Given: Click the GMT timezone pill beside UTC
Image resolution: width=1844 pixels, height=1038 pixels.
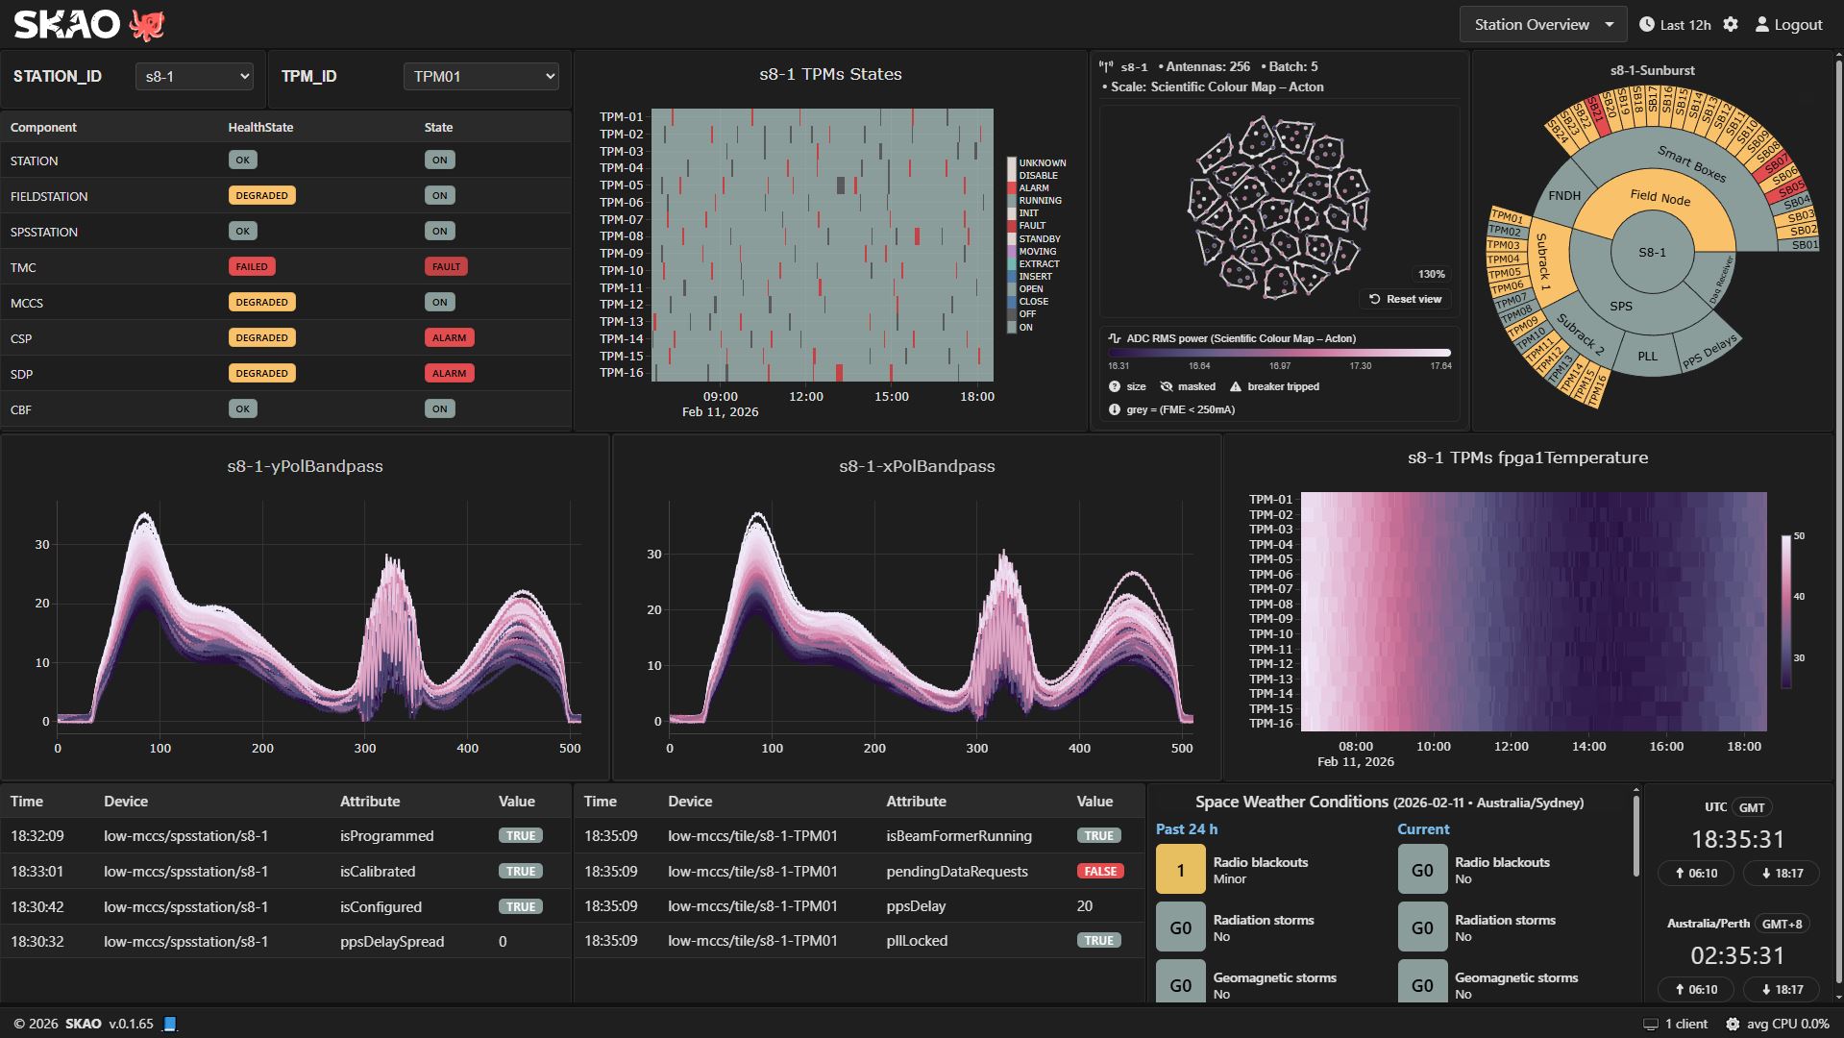Looking at the screenshot, I should (x=1752, y=807).
